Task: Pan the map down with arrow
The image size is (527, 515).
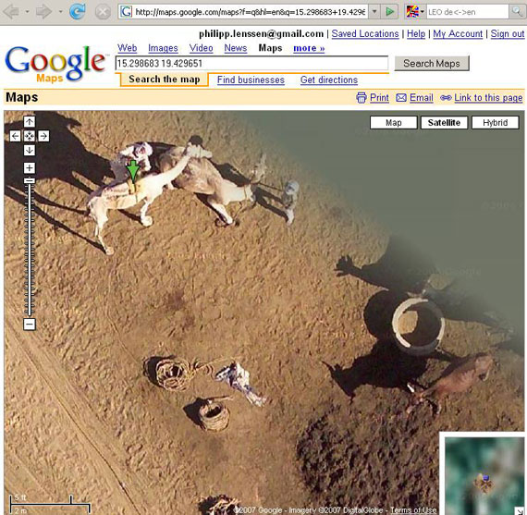Action: 30,151
